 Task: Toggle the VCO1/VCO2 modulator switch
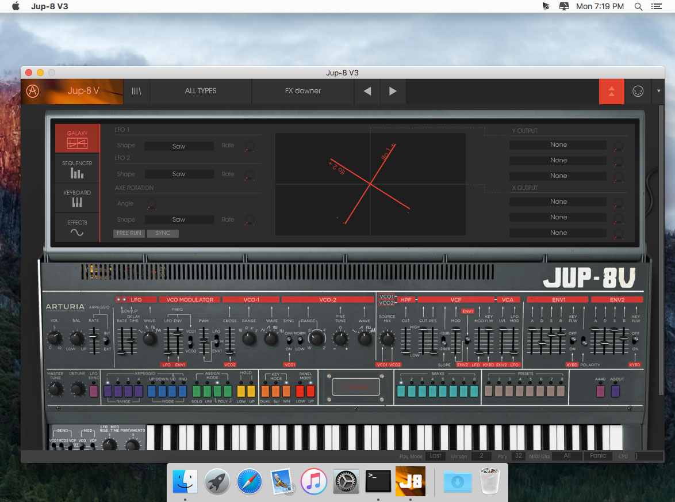point(190,341)
